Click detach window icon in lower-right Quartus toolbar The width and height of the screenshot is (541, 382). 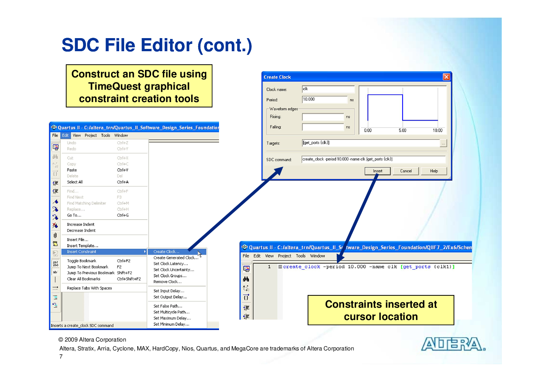tap(246, 269)
